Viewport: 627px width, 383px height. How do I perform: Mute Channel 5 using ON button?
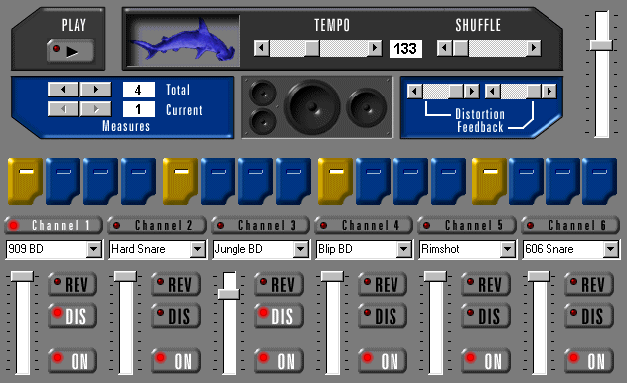coord(486,360)
